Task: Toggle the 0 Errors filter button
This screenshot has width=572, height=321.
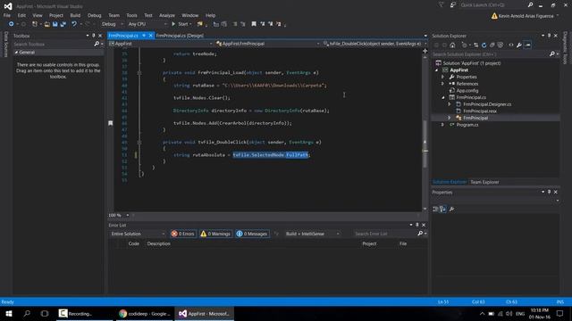Action: coord(183,234)
